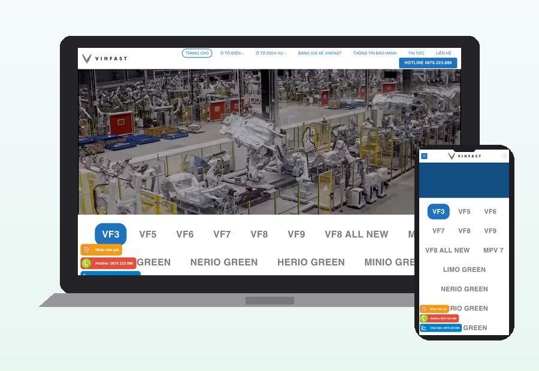The width and height of the screenshot is (539, 371).
Task: Expand the Ô TÔ DỊCH VỤ dropdown menu
Action: (x=271, y=53)
